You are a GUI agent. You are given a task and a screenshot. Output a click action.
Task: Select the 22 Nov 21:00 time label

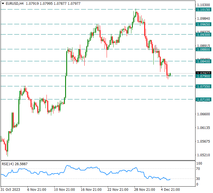click(118, 190)
